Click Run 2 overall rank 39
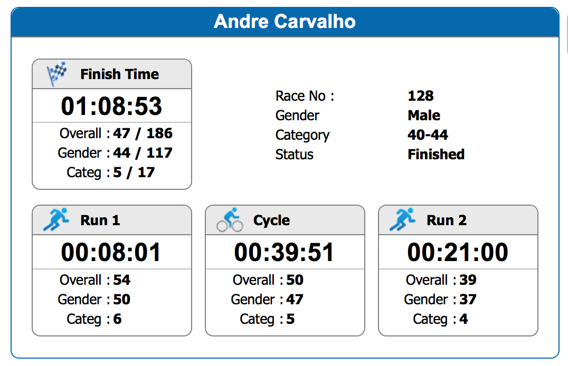568x366 pixels. (x=468, y=280)
